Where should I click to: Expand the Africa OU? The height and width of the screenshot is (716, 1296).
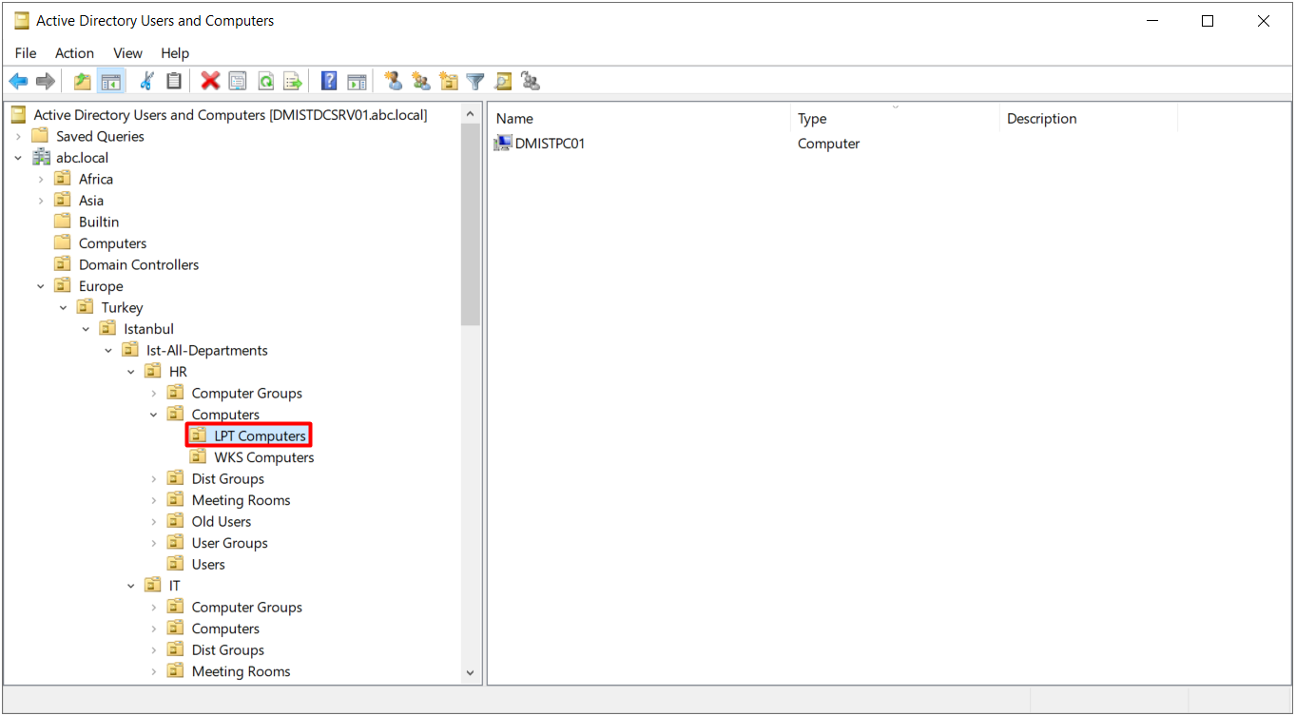tap(41, 179)
